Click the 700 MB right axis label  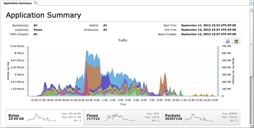[x=227, y=46]
